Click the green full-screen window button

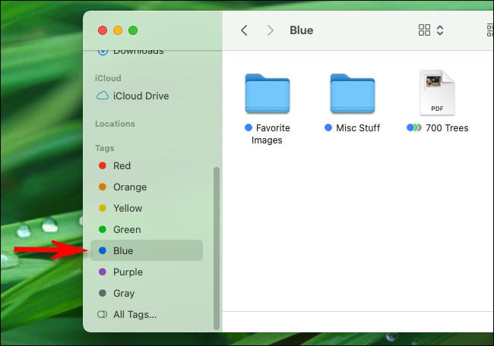point(133,30)
